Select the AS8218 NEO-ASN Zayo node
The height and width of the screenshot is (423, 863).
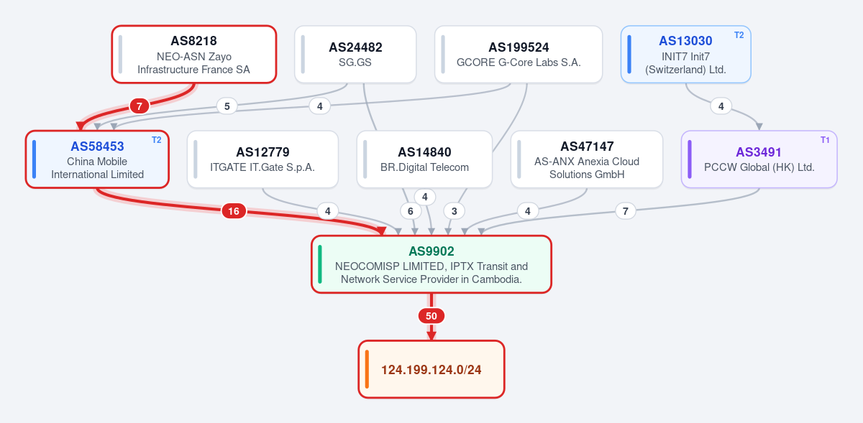click(194, 55)
